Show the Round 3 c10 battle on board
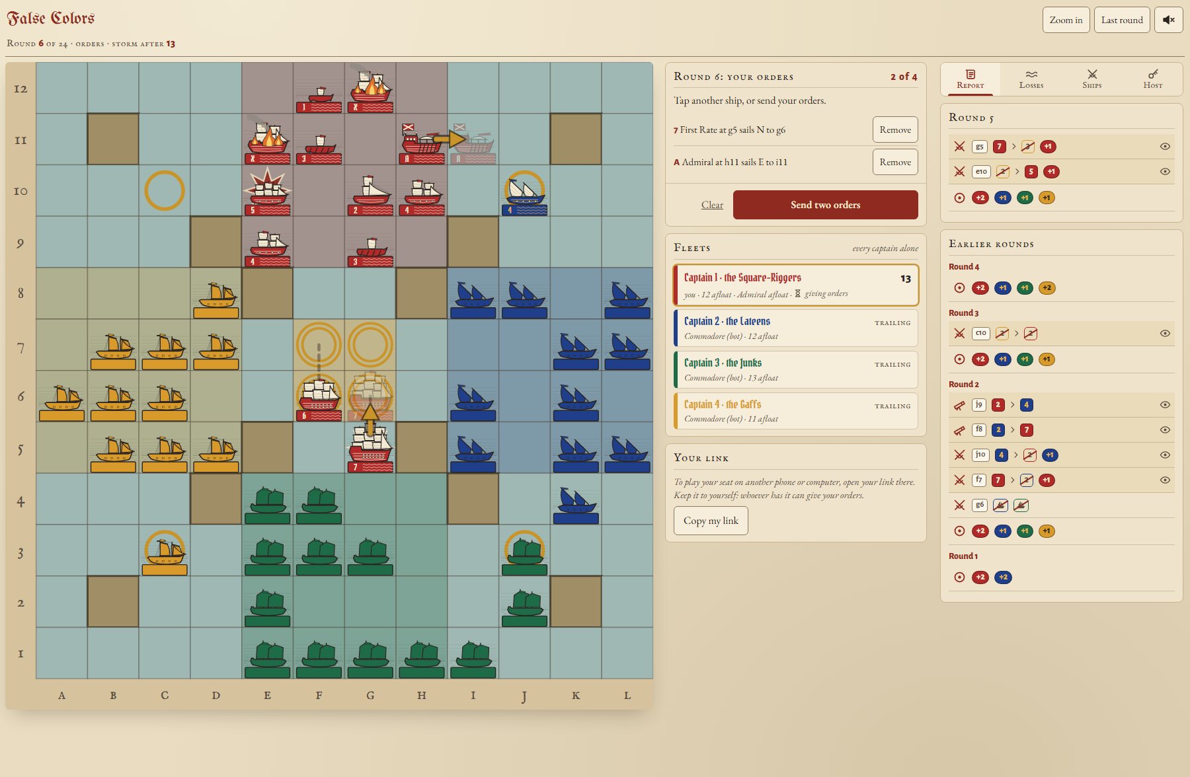 click(x=1165, y=334)
